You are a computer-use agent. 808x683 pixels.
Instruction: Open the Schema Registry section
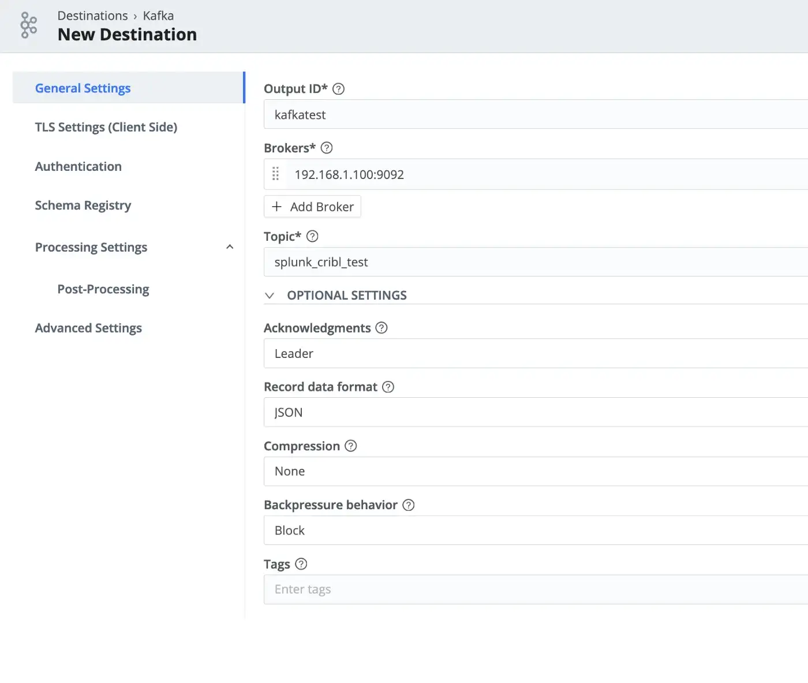pyautogui.click(x=83, y=206)
